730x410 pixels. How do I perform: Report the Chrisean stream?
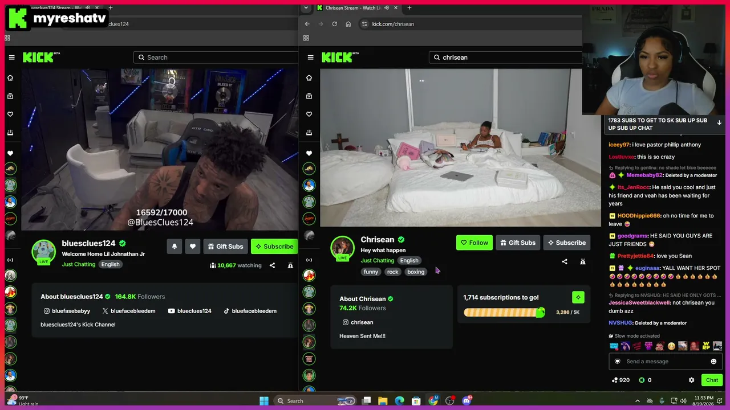pos(583,262)
